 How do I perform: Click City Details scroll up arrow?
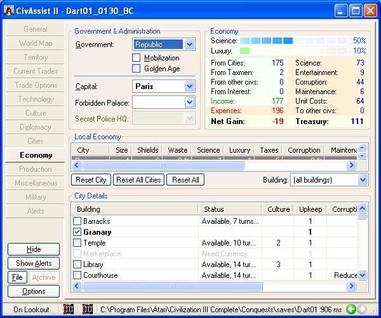click(362, 208)
